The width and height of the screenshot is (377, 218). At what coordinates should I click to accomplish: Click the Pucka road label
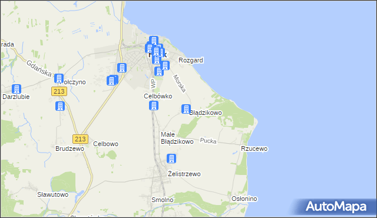(208, 141)
